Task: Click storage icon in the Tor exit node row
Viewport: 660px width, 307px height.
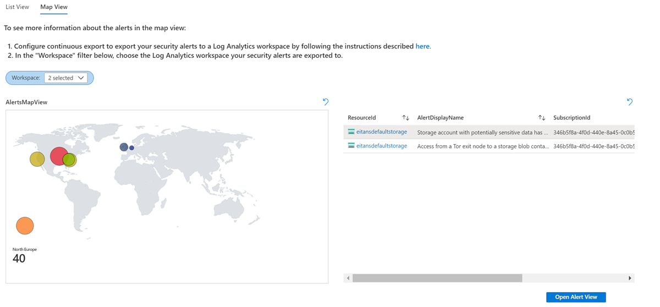Action: 351,146
